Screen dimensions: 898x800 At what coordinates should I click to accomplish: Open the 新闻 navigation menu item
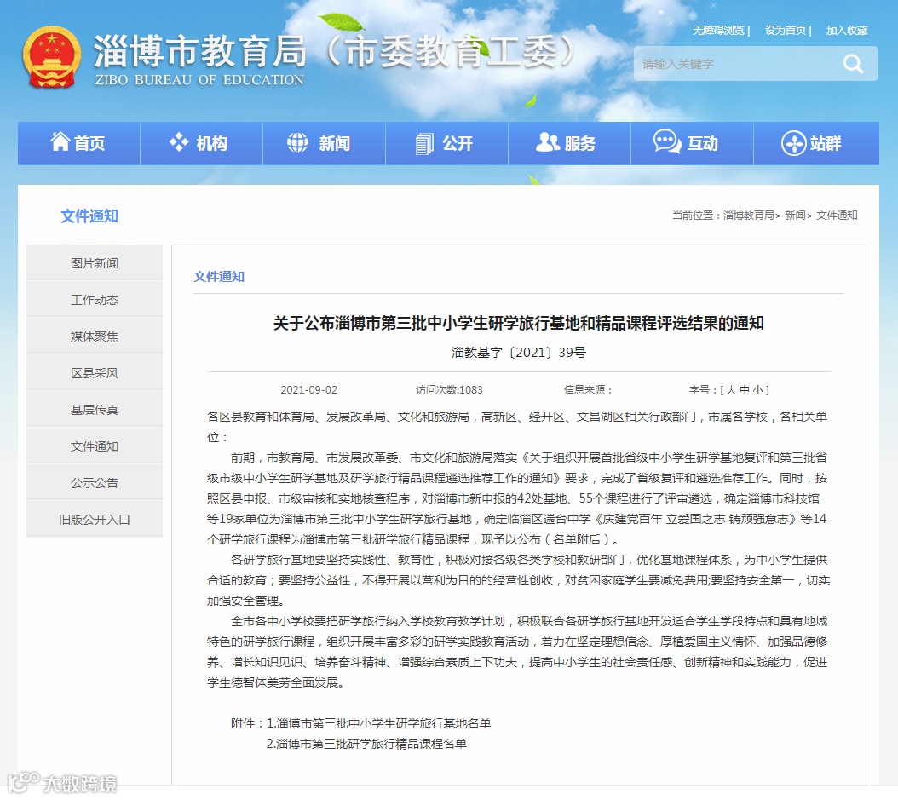coord(324,143)
